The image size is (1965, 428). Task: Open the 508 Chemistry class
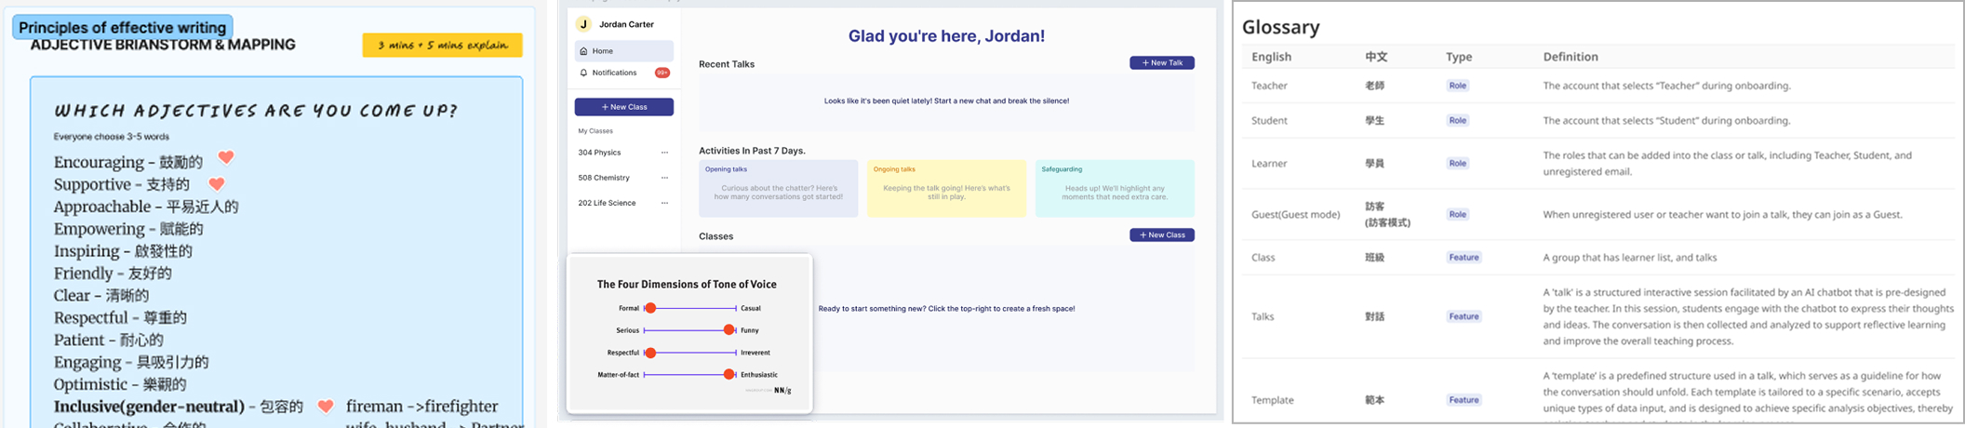point(604,178)
